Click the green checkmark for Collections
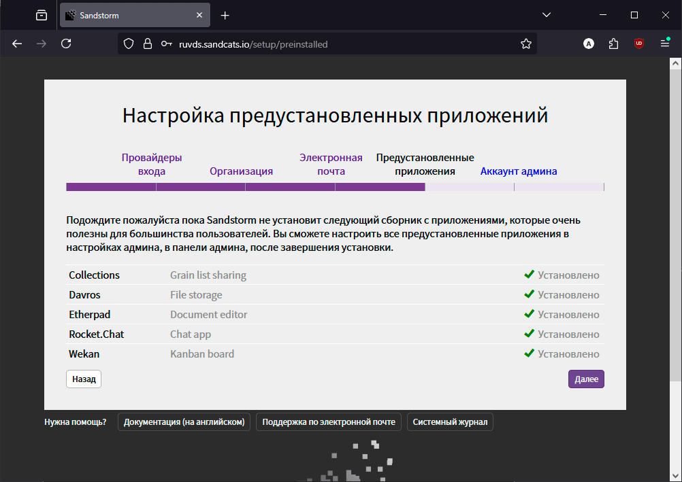Image resolution: width=682 pixels, height=482 pixels. point(529,274)
